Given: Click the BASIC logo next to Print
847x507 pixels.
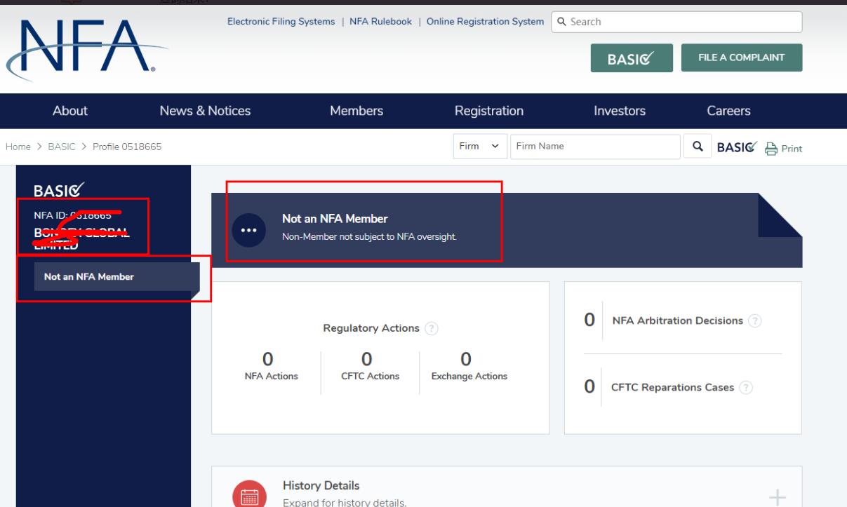Looking at the screenshot, I should 738,147.
